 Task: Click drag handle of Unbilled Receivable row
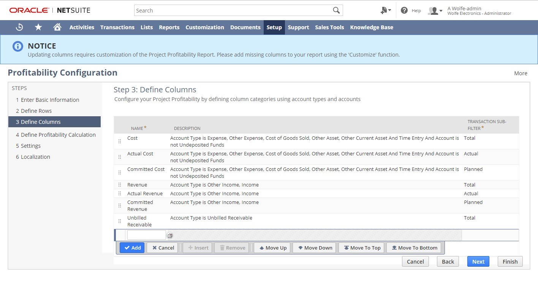point(120,221)
